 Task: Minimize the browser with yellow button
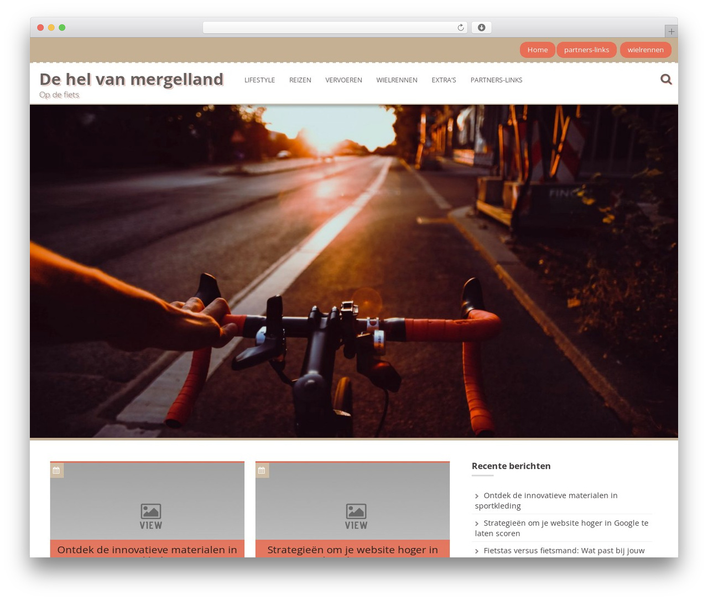(x=51, y=28)
